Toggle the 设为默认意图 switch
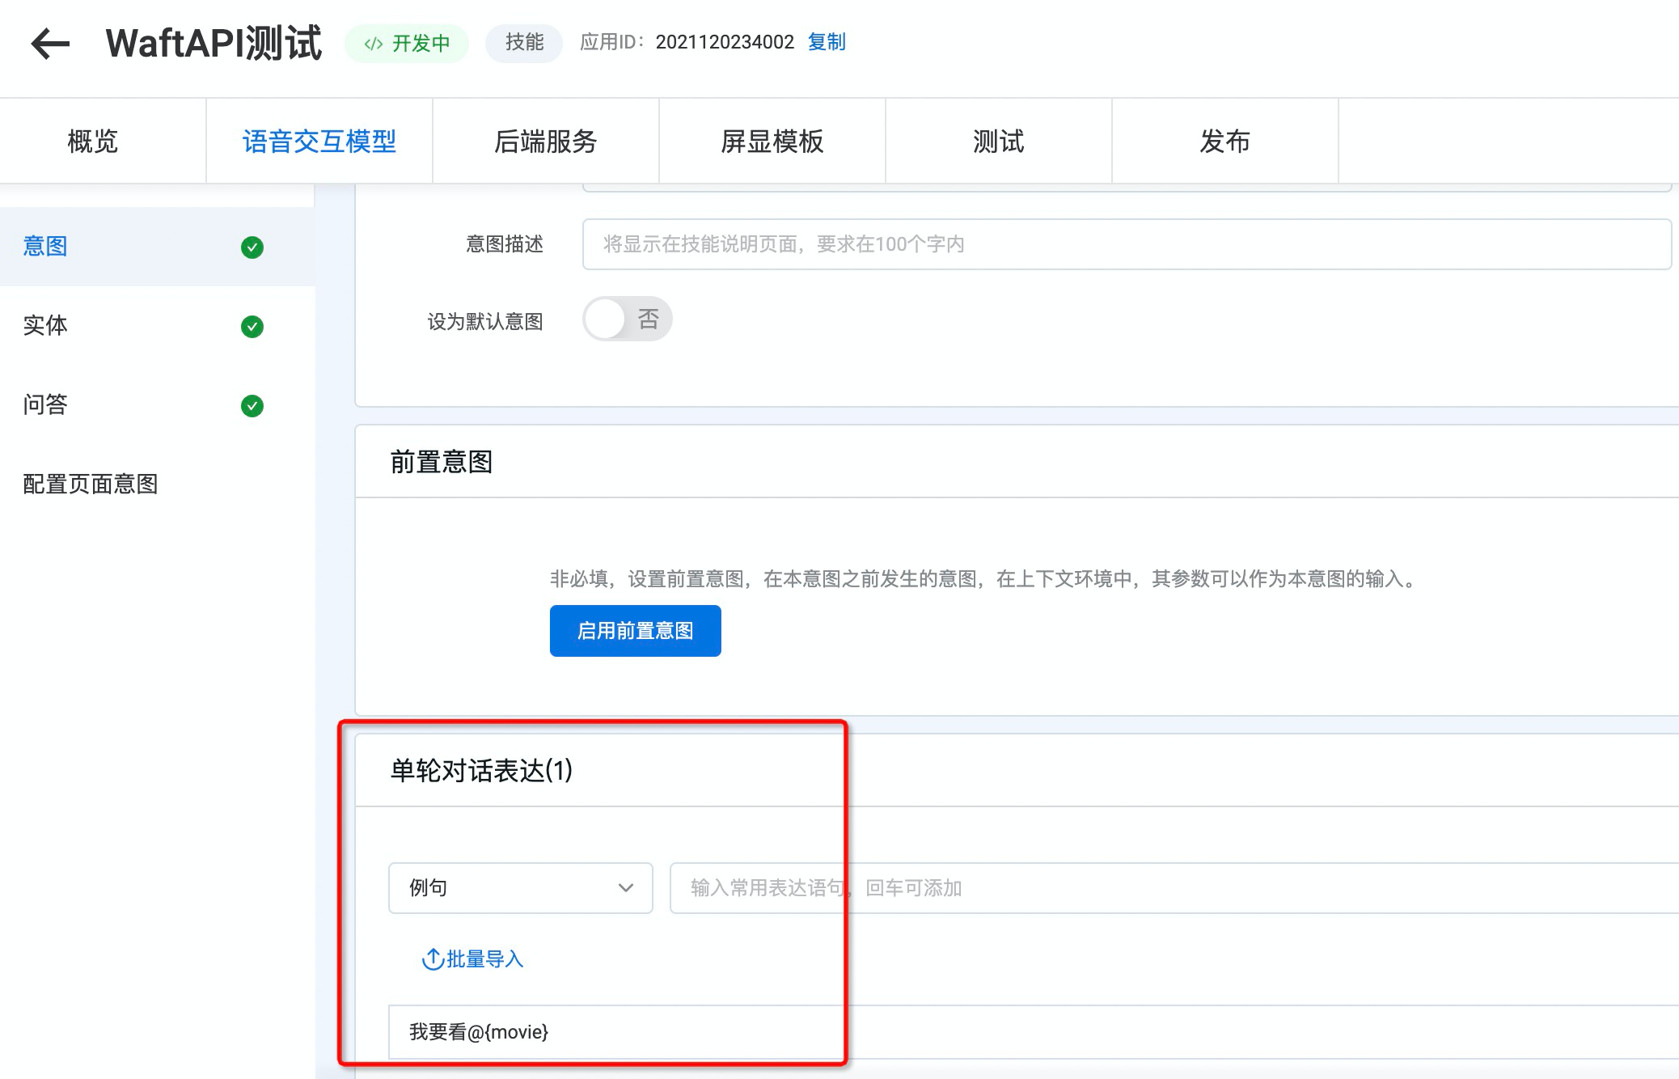The image size is (1679, 1079). point(627,319)
